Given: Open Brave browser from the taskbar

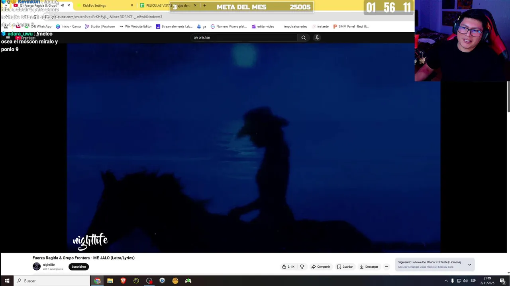Looking at the screenshot, I should coord(123,281).
